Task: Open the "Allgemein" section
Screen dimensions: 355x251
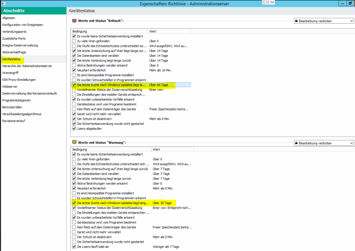Action: [9, 18]
